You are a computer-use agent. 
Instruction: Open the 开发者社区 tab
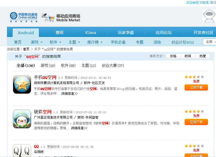point(203,33)
